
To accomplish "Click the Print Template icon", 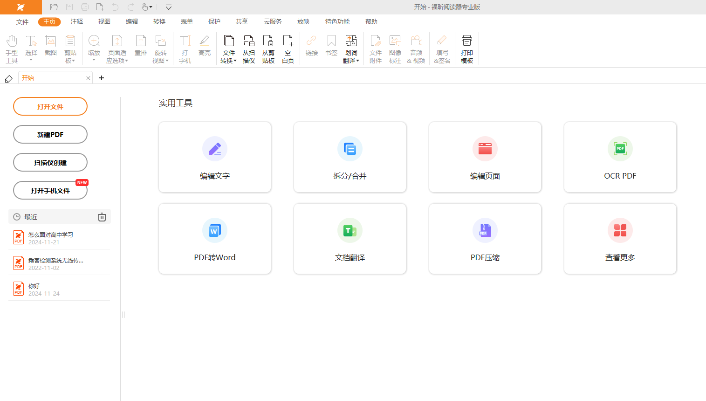I will pyautogui.click(x=466, y=48).
